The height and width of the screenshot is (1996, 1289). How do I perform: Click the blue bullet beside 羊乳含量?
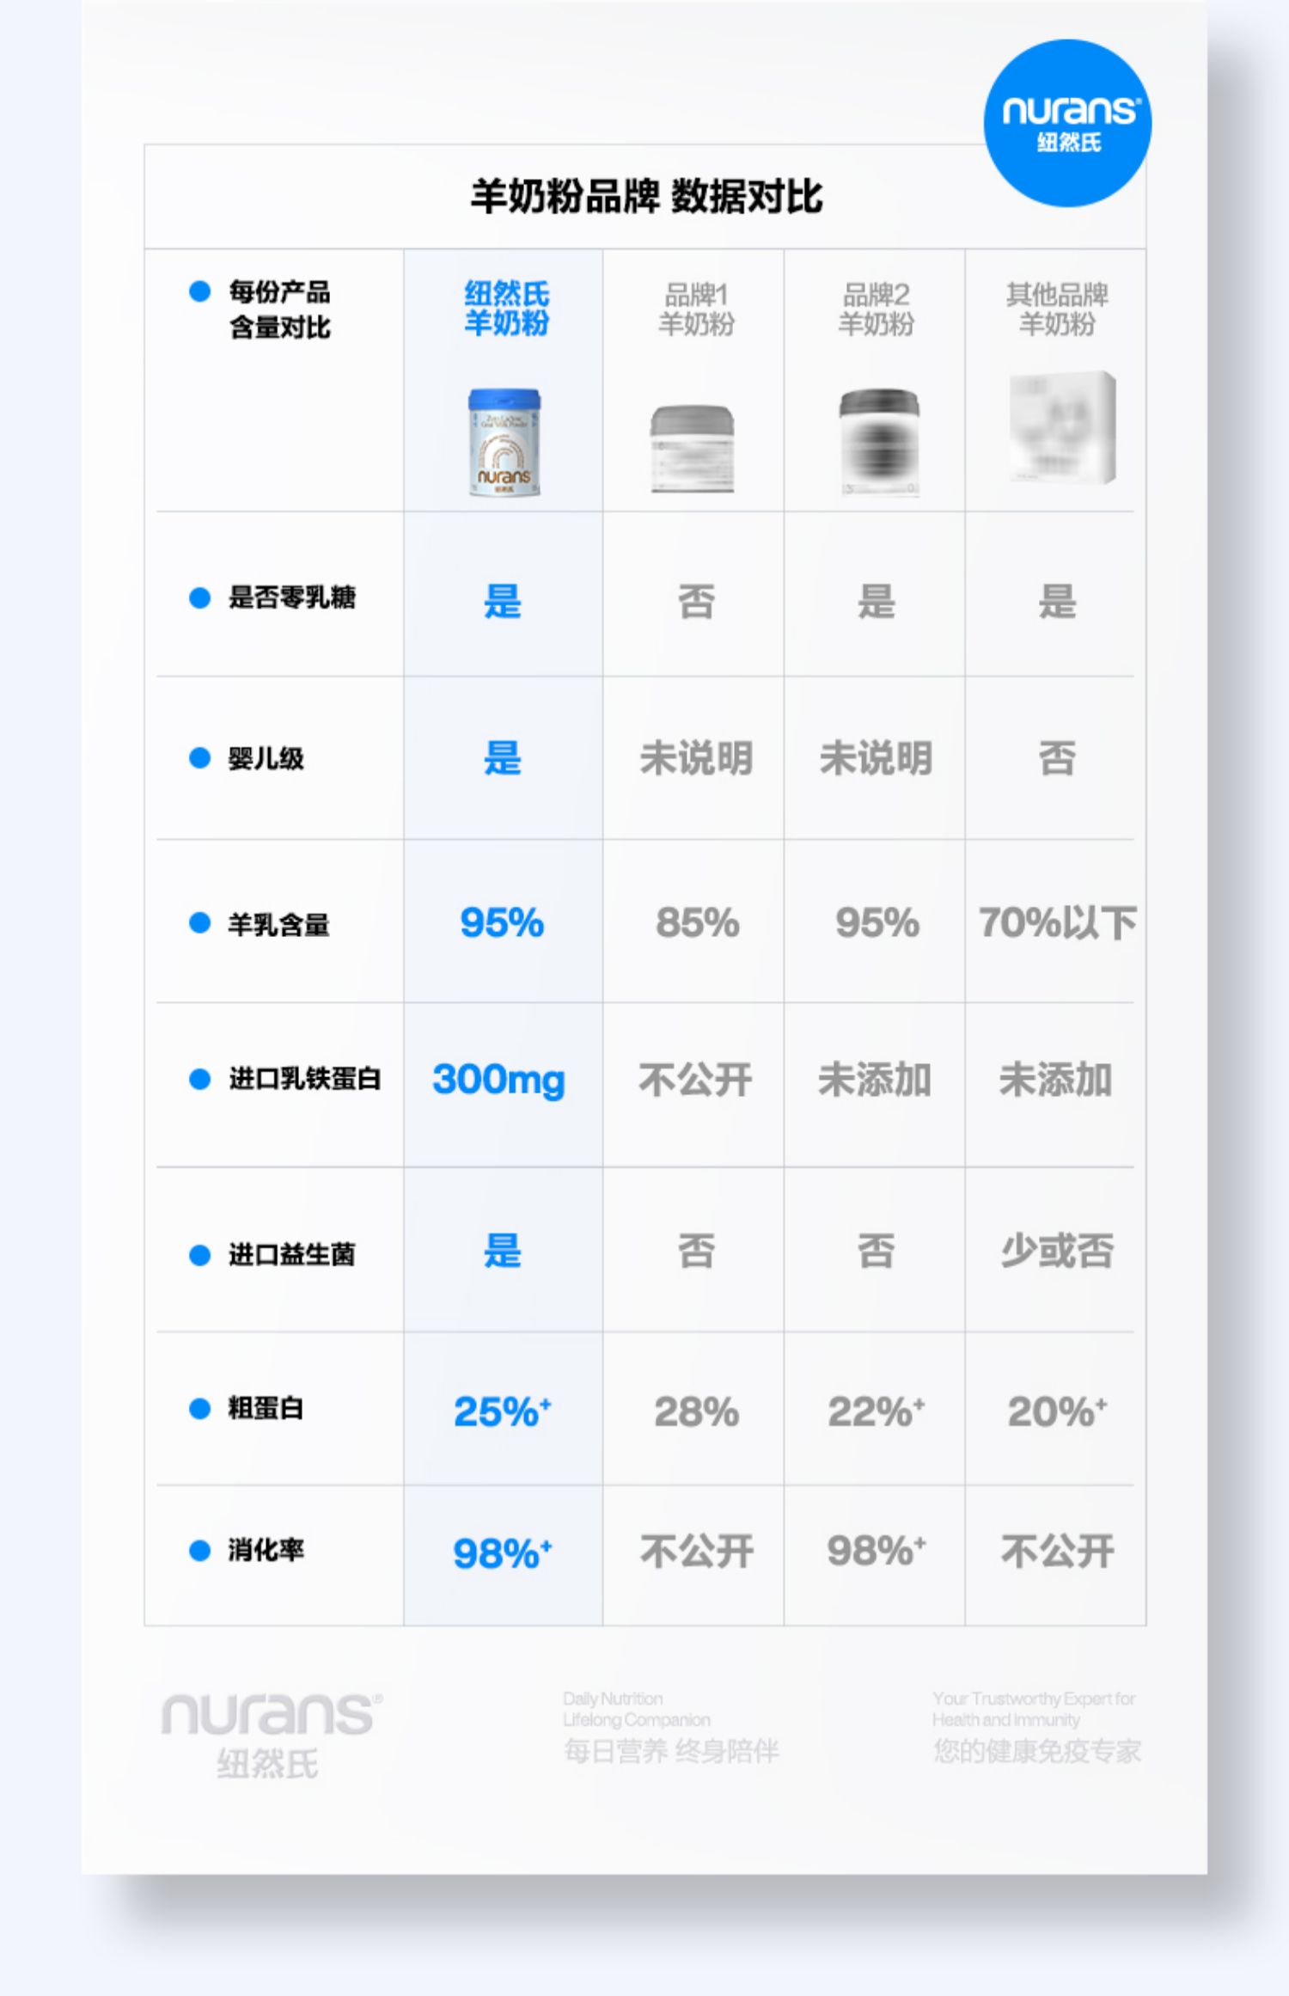[199, 923]
